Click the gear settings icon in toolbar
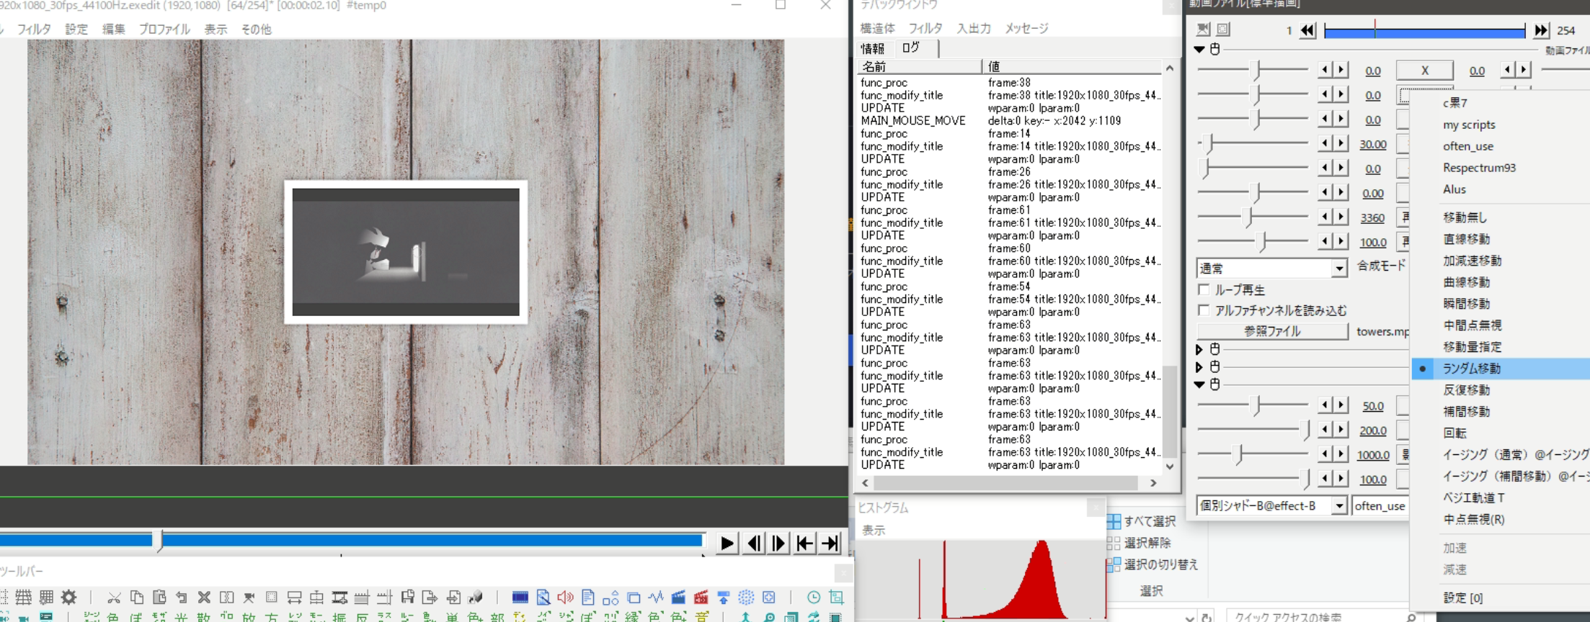This screenshot has height=622, width=1590. [x=68, y=597]
